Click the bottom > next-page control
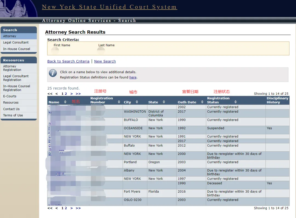This screenshot has width=296, height=218. (x=72, y=208)
